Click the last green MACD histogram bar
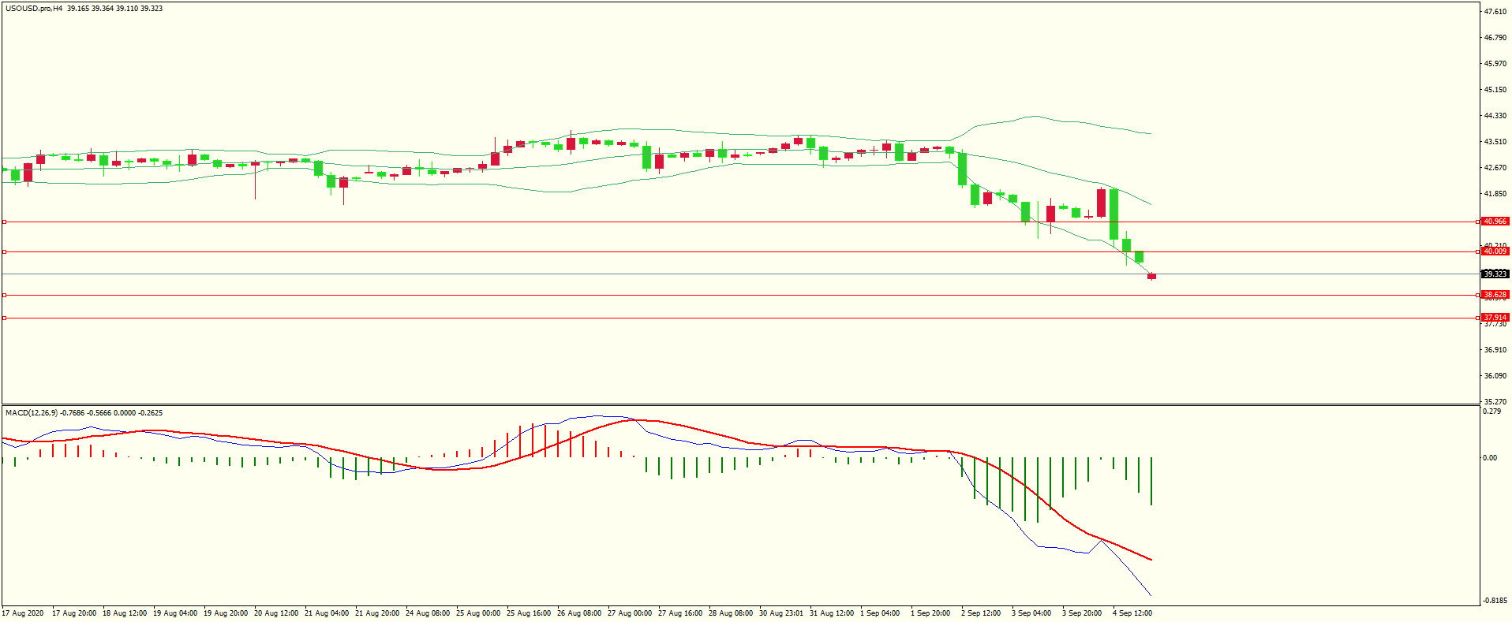The height and width of the screenshot is (622, 1512). tap(1151, 481)
